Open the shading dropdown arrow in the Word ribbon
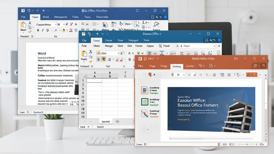Screen dimensions: 274x154 pyautogui.click(x=97, y=24)
